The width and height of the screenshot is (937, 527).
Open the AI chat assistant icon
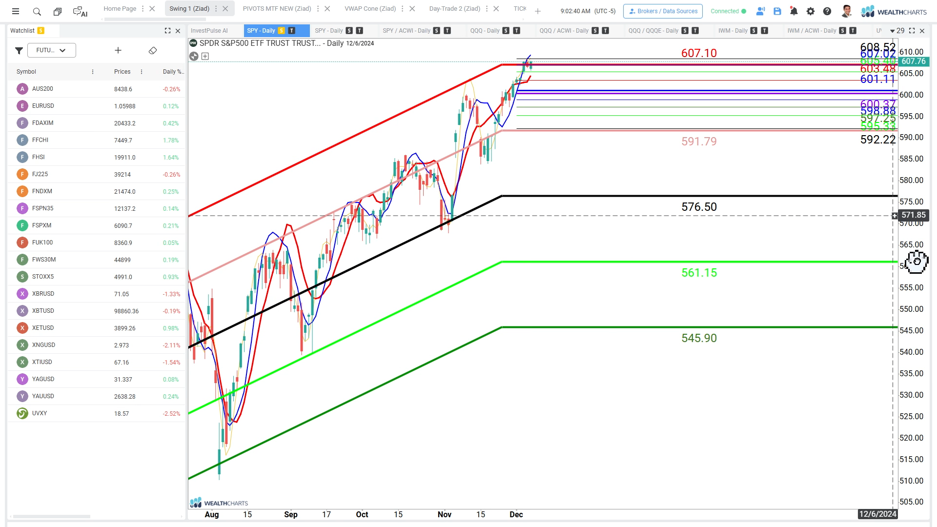click(x=80, y=12)
